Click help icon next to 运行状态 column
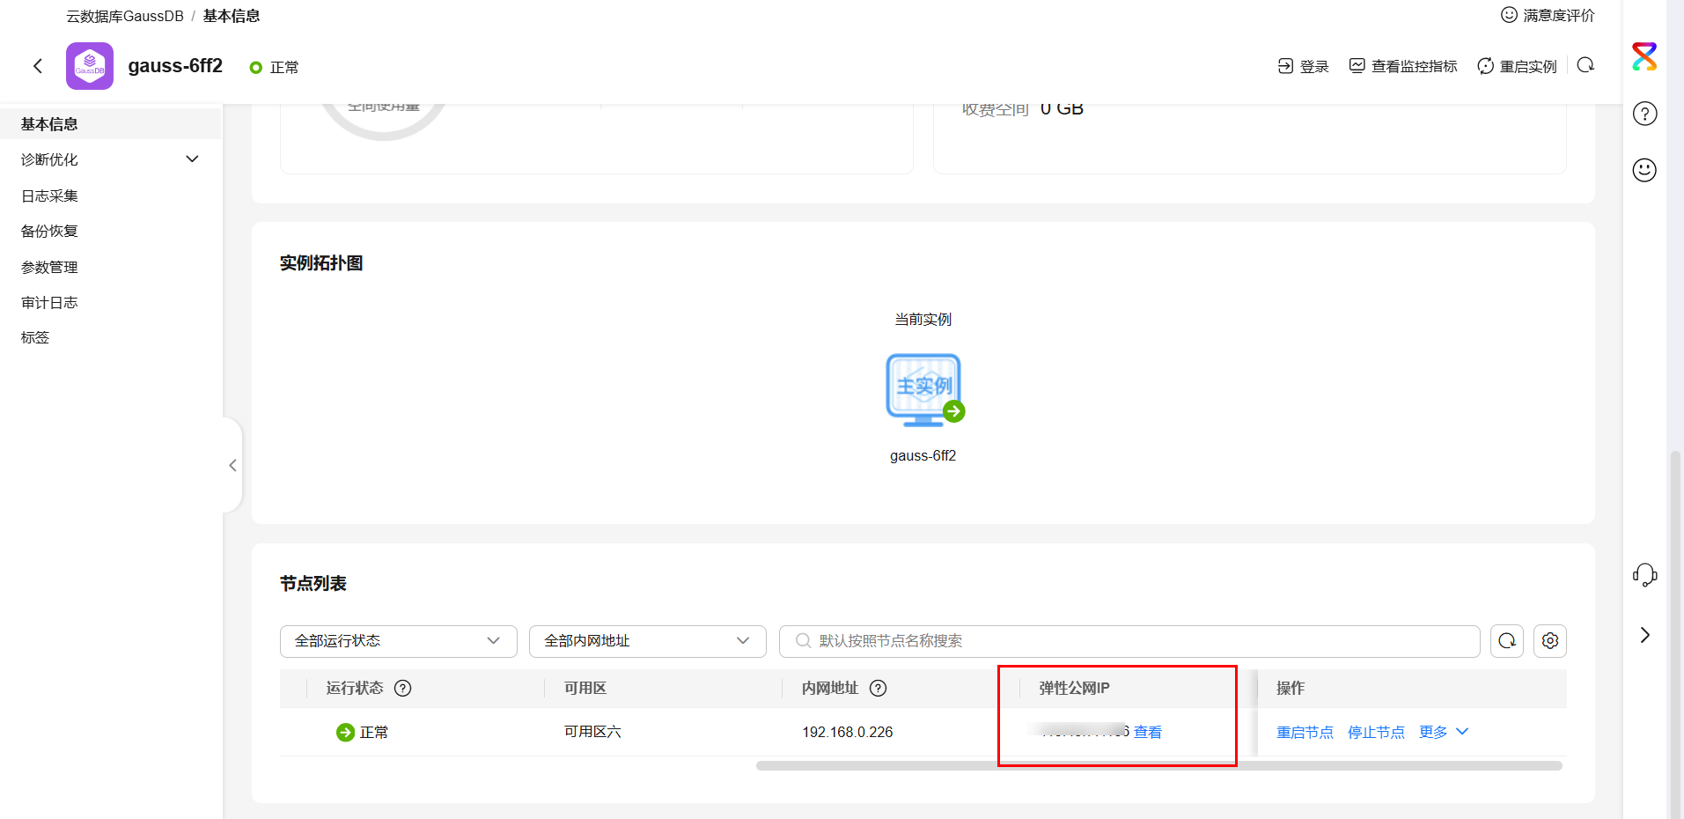Viewport: 1684px width, 819px height. pos(402,689)
